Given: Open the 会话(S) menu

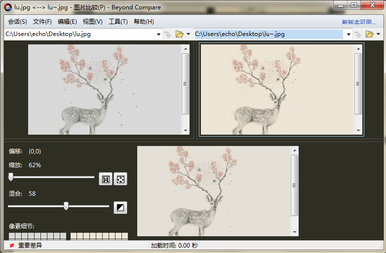Looking at the screenshot, I should click(x=17, y=22).
